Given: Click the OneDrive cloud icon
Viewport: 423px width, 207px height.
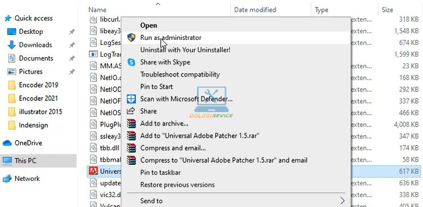Looking at the screenshot, I should pyautogui.click(x=7, y=143).
